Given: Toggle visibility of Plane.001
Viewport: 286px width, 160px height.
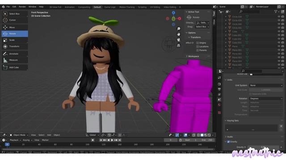Looking at the screenshot, I should [x=279, y=50].
